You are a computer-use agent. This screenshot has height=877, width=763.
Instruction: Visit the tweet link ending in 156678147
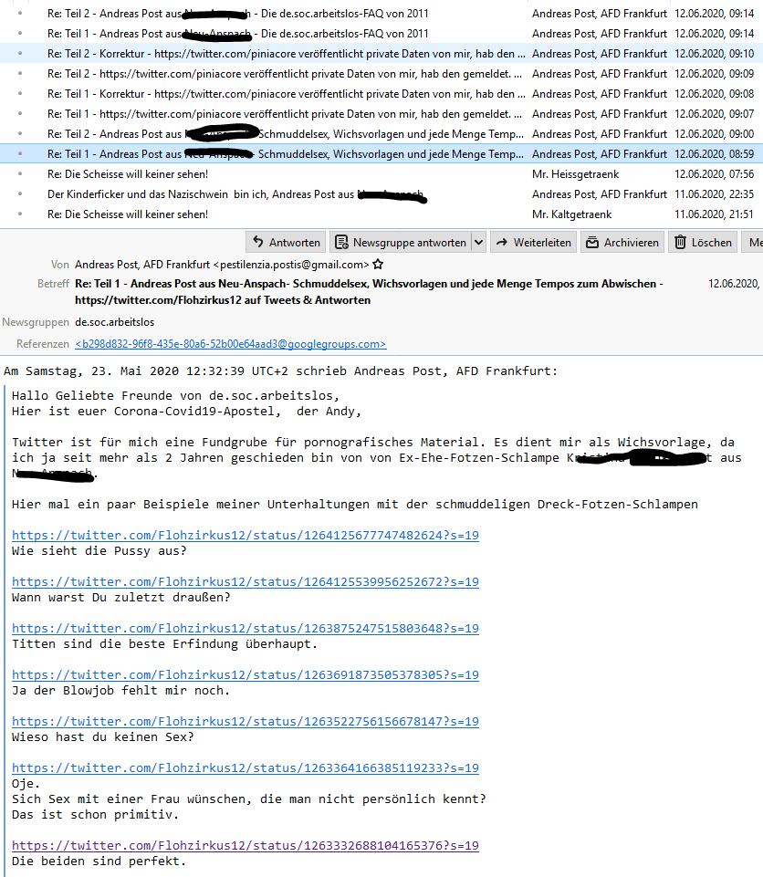click(246, 722)
